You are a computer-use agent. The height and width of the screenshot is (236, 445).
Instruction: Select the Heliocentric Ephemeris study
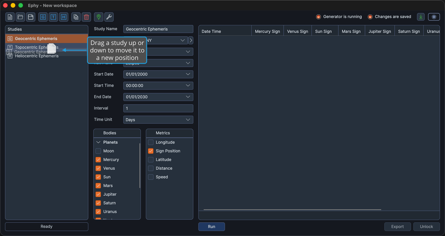click(x=37, y=56)
